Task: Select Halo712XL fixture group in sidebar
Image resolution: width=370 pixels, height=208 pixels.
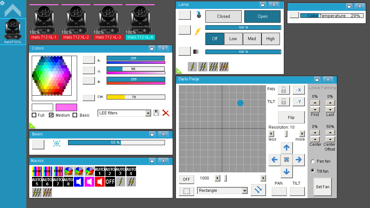Action: click(x=13, y=31)
